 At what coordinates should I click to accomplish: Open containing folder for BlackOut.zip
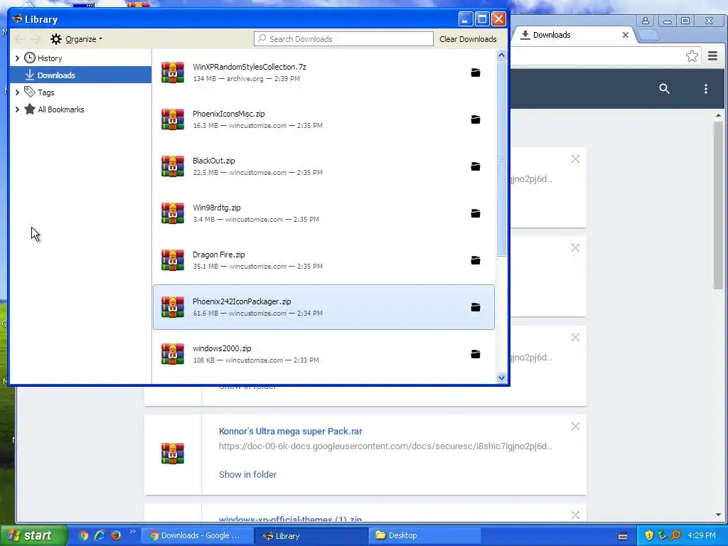point(476,166)
